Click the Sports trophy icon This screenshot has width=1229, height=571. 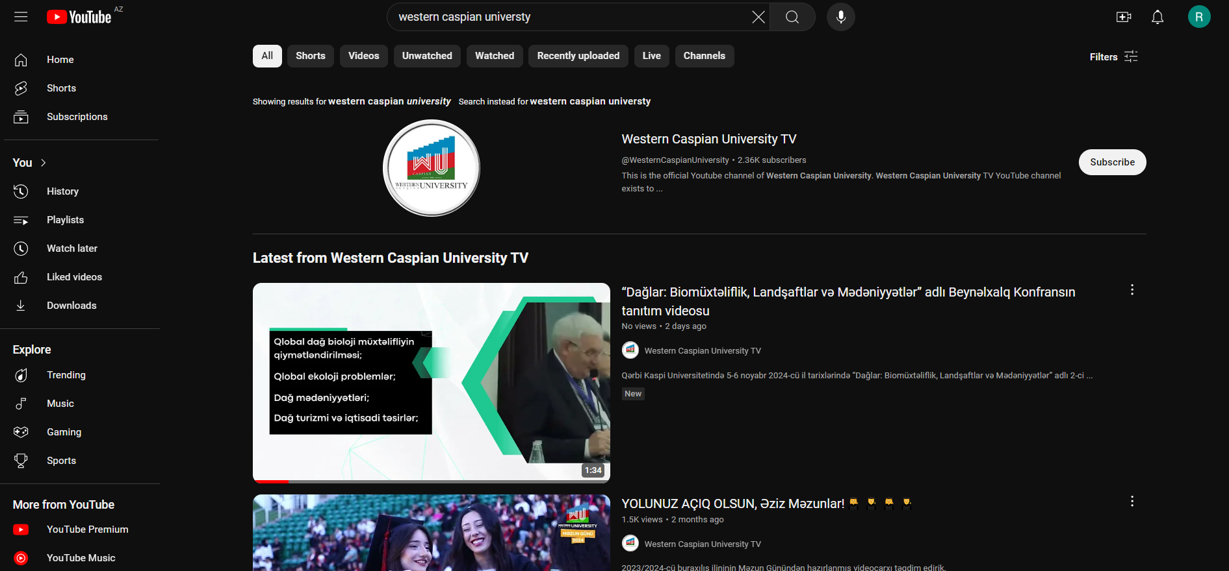tap(21, 461)
